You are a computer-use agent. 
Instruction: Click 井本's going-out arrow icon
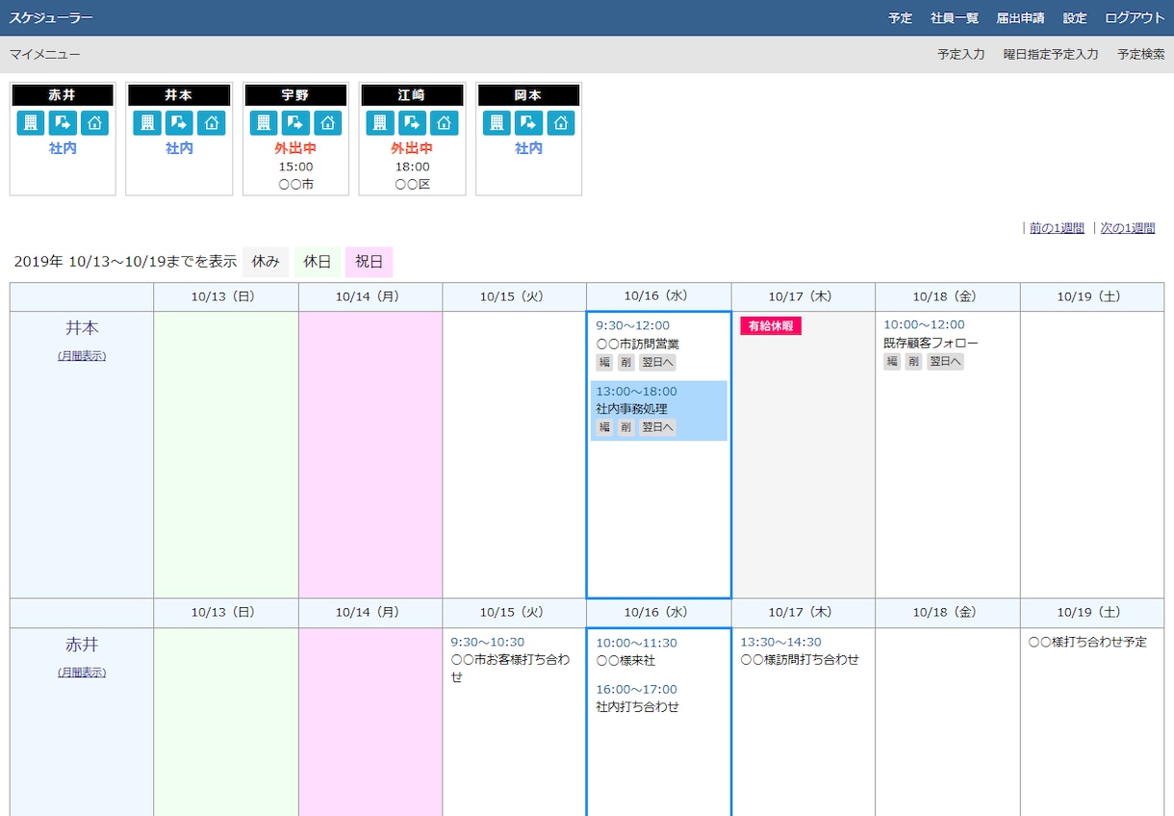point(179,123)
